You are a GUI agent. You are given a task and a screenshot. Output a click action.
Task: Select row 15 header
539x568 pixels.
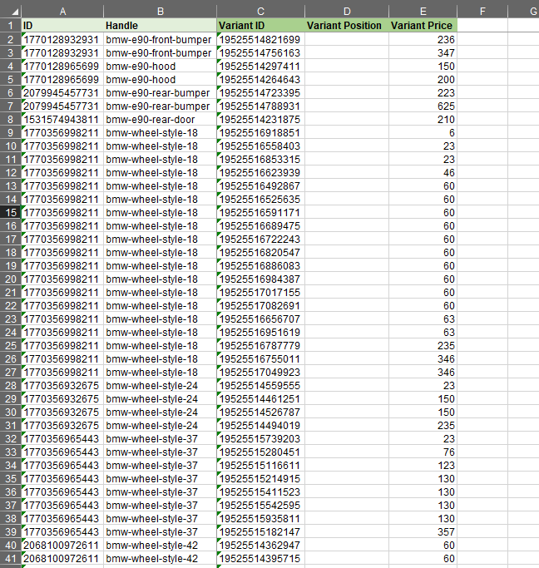[11, 213]
